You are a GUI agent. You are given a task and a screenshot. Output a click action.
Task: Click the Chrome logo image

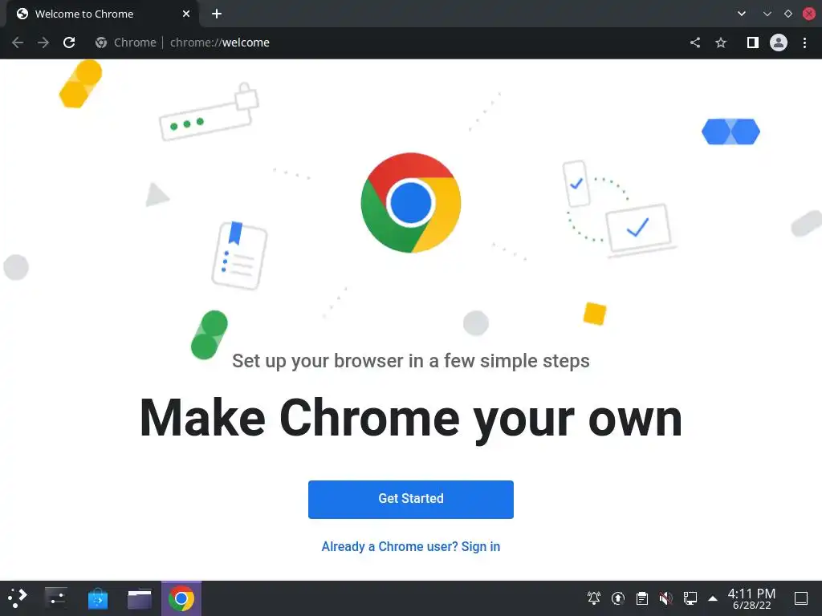(411, 203)
